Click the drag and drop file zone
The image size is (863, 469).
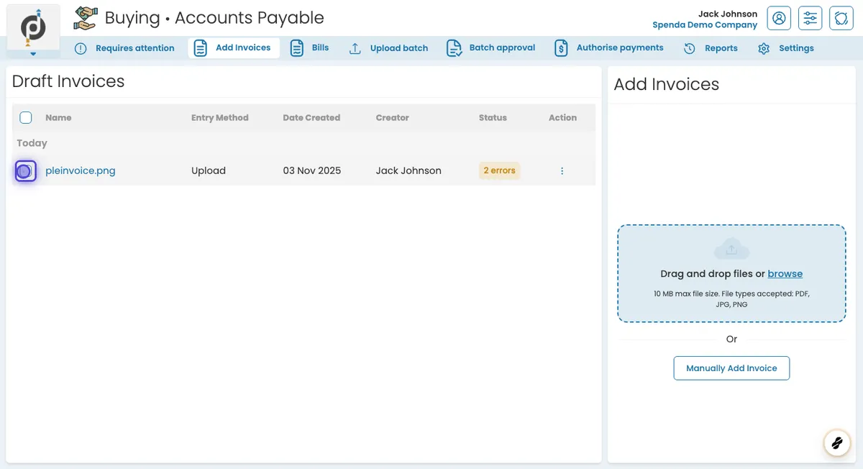pos(731,273)
